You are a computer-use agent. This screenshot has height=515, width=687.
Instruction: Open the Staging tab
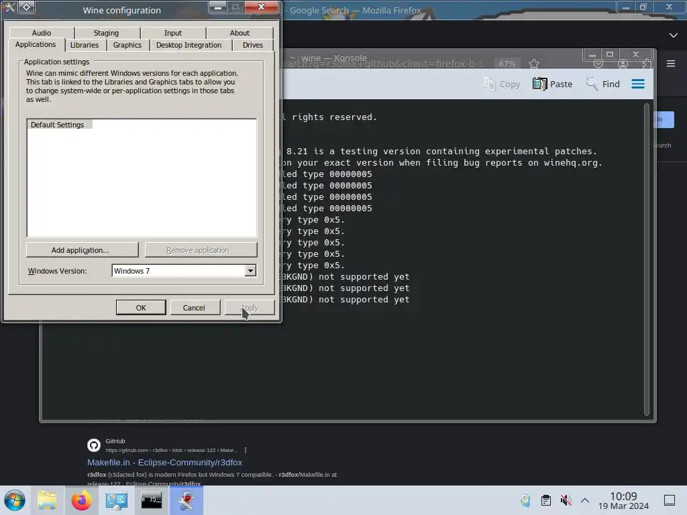[106, 33]
